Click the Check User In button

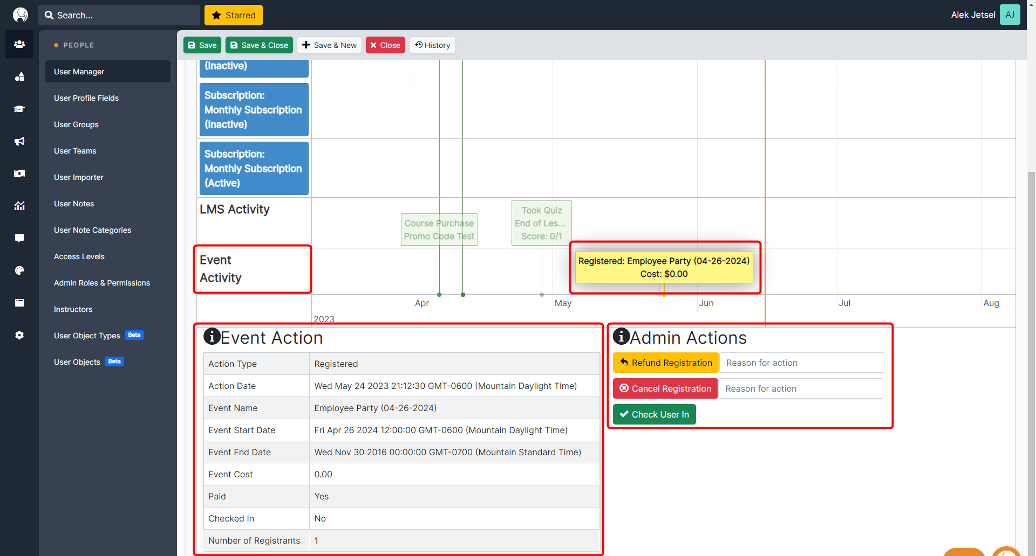coord(654,414)
